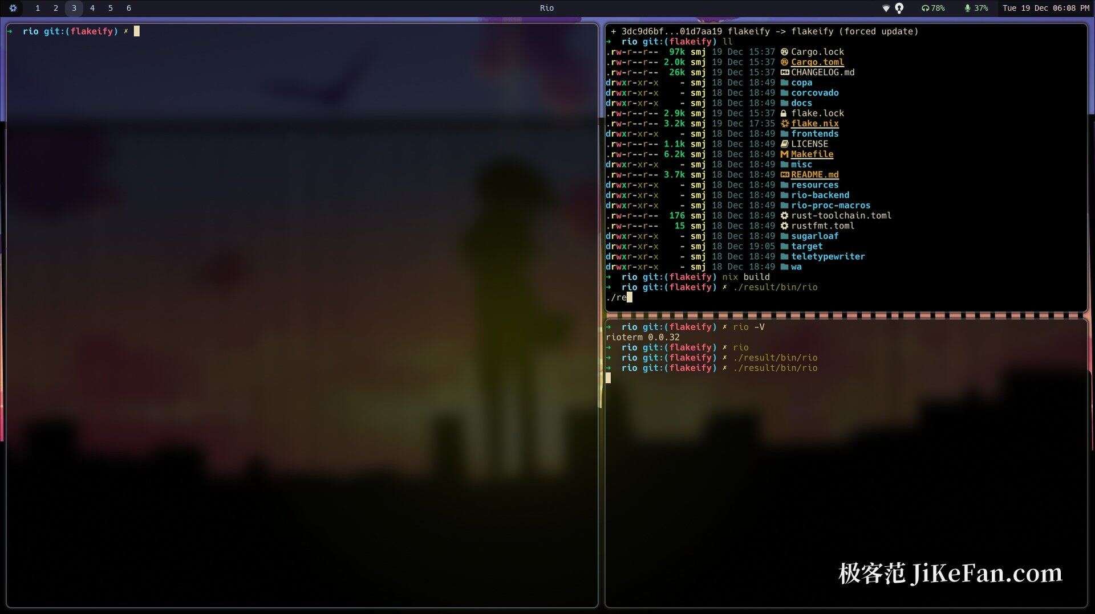Click the "18 Dec 19:05" date of target
Viewport: 1095px width, 614px height.
[744, 247]
